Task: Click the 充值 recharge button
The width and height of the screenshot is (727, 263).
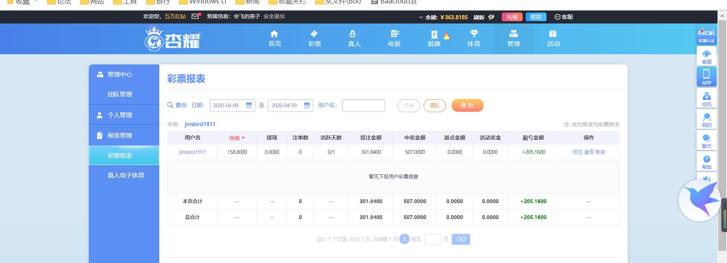Action: click(x=512, y=17)
